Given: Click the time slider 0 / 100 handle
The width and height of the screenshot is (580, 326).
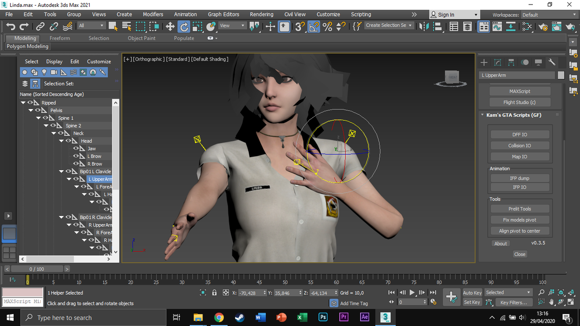Looking at the screenshot, I should click(37, 269).
